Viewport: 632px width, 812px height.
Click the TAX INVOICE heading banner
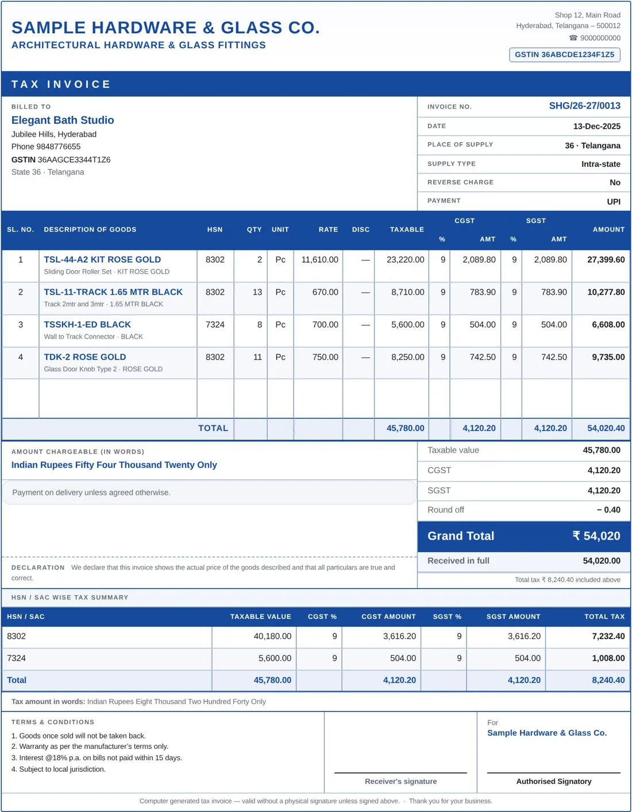[x=316, y=84]
